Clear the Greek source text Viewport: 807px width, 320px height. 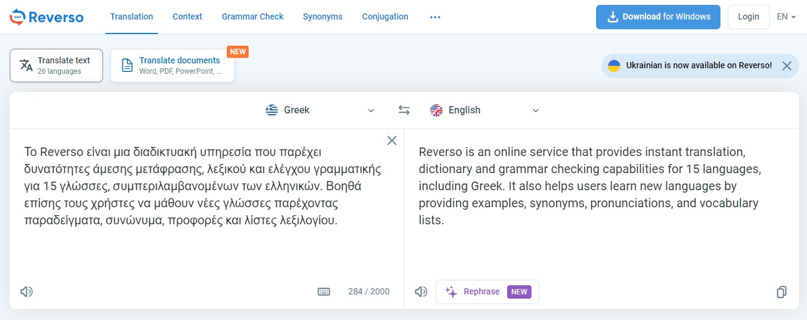point(392,141)
